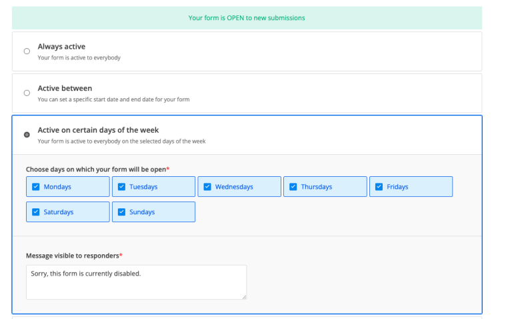Uncheck the Saturdays checkbox
This screenshot has height=319, width=512.
(x=35, y=212)
